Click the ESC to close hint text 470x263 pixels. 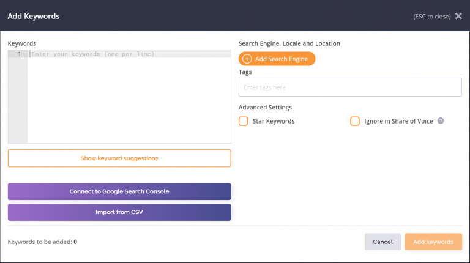pos(432,17)
